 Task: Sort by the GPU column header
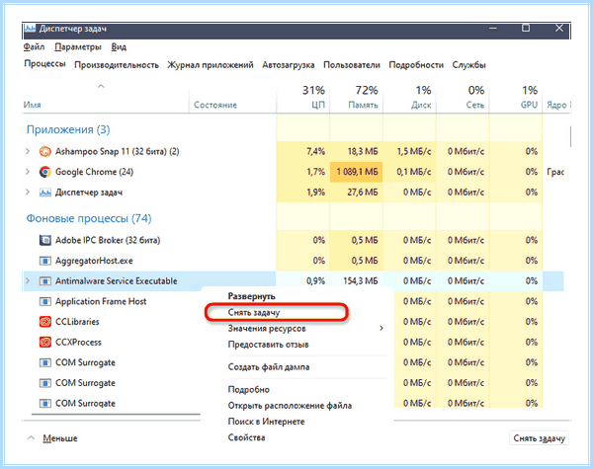(529, 105)
